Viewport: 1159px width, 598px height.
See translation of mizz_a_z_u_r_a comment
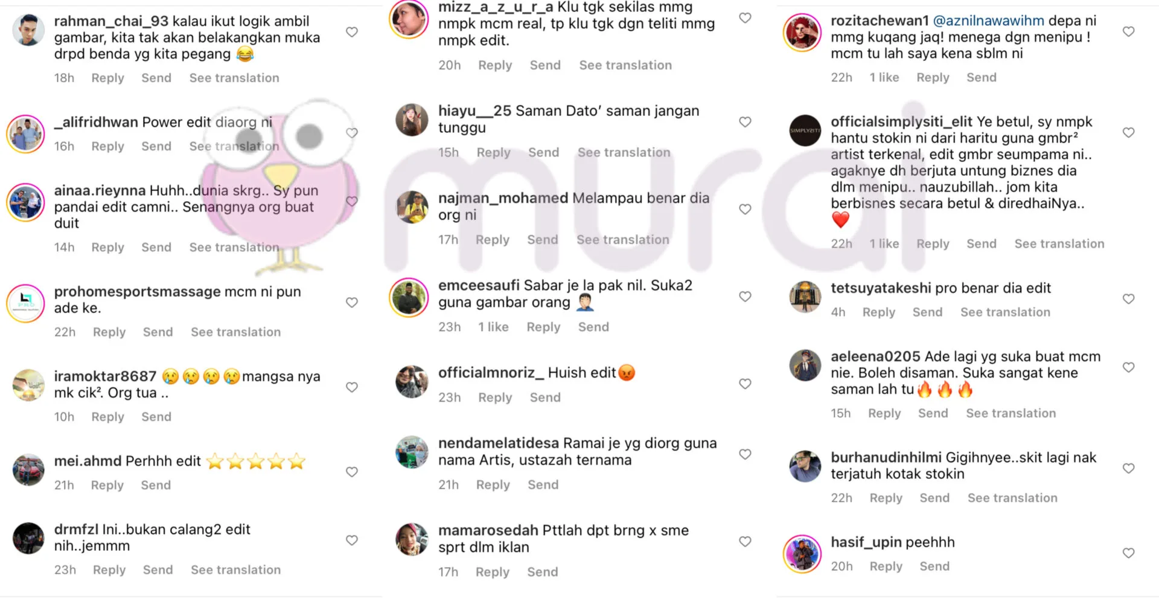(x=625, y=65)
